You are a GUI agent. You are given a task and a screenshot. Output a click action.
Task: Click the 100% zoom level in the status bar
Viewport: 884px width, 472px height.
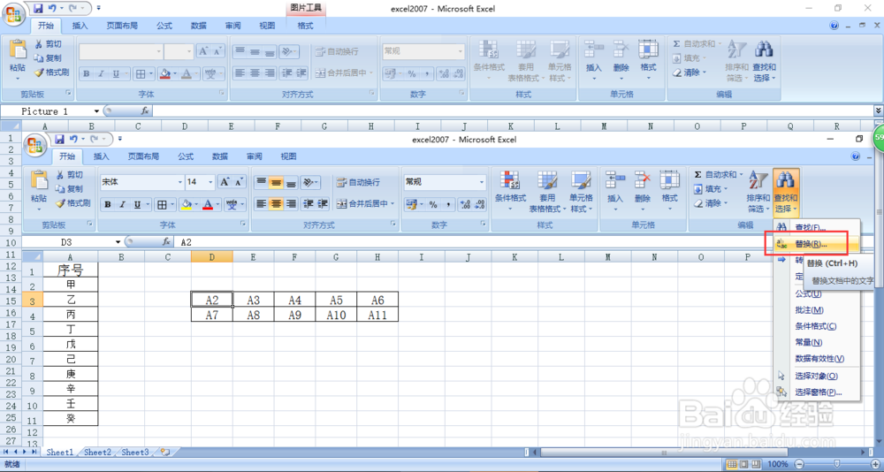point(778,464)
